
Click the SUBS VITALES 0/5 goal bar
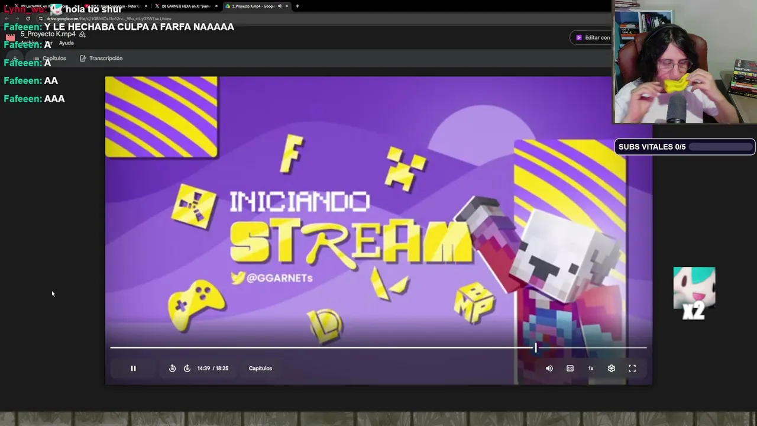click(685, 147)
